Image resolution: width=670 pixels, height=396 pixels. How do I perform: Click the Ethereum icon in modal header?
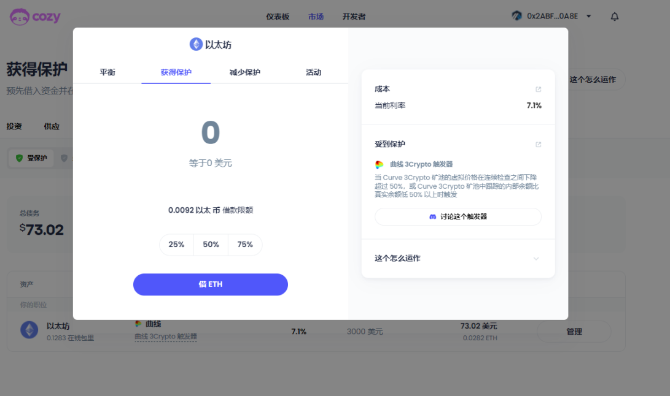pyautogui.click(x=196, y=44)
